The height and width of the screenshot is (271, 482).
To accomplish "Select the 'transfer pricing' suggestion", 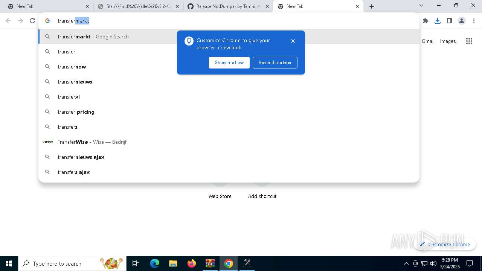I will tap(229, 112).
